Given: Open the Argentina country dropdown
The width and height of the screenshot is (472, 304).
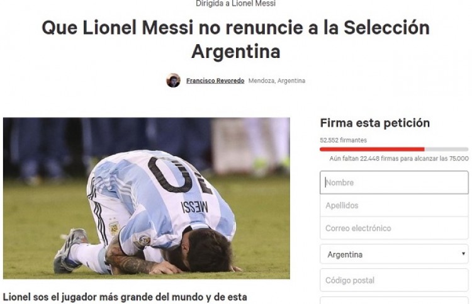Looking at the screenshot, I should 394,254.
